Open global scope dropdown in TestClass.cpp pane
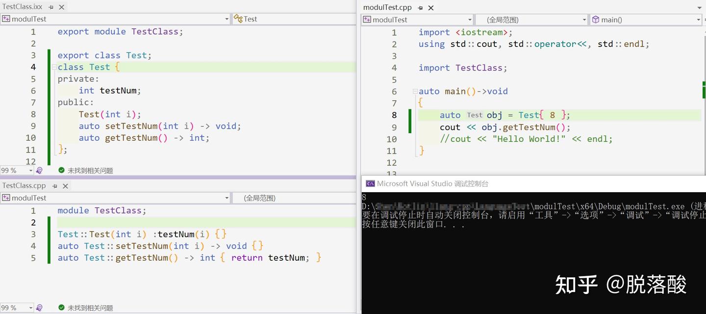706x314 pixels. [294, 198]
